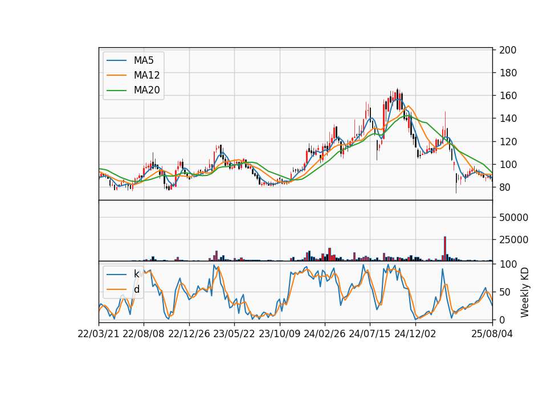Screen dimensions: 547x393
Task: Click the 50000 volume axis tick
Action: click(x=513, y=217)
